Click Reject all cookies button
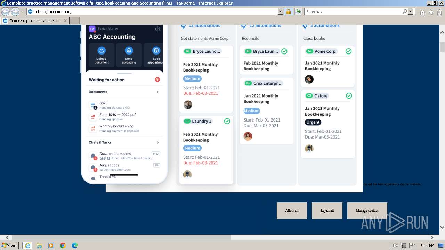445x250 pixels. coord(327,211)
